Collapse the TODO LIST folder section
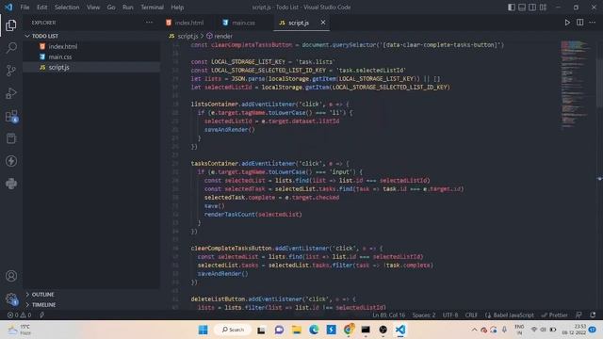 (91, 36)
